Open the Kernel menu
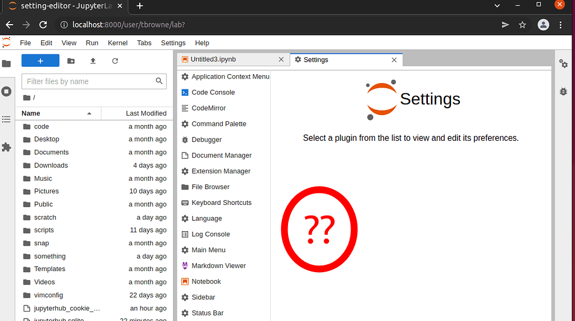This screenshot has height=321, width=575. click(117, 43)
